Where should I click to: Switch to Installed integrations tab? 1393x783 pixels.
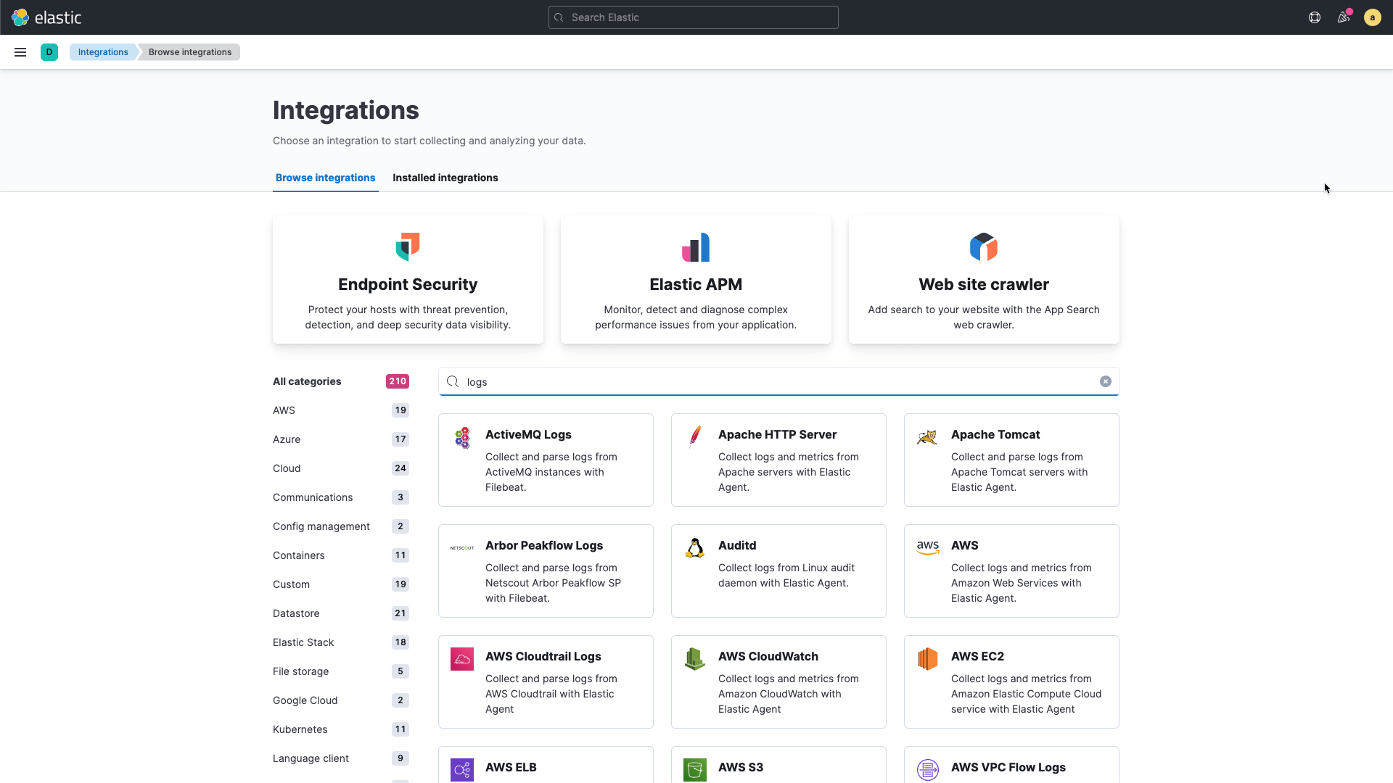[445, 178]
